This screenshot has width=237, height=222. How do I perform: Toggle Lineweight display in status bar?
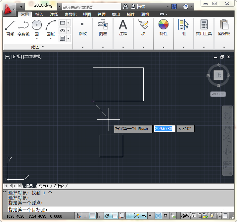point(151,216)
